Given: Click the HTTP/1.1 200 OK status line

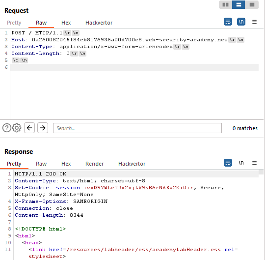Looking at the screenshot, I should point(40,174).
